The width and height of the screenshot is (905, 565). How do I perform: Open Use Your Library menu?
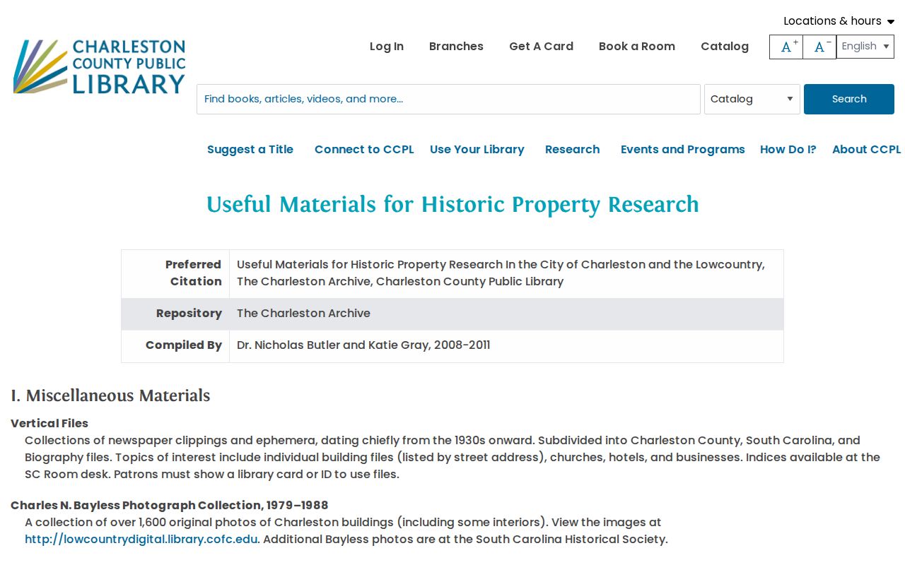click(477, 150)
